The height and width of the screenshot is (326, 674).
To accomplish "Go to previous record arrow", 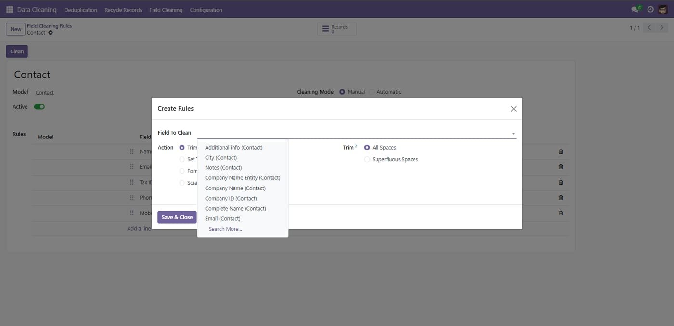I will point(649,28).
